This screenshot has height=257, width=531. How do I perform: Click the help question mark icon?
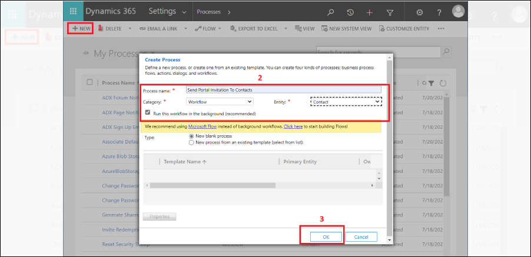[x=439, y=12]
